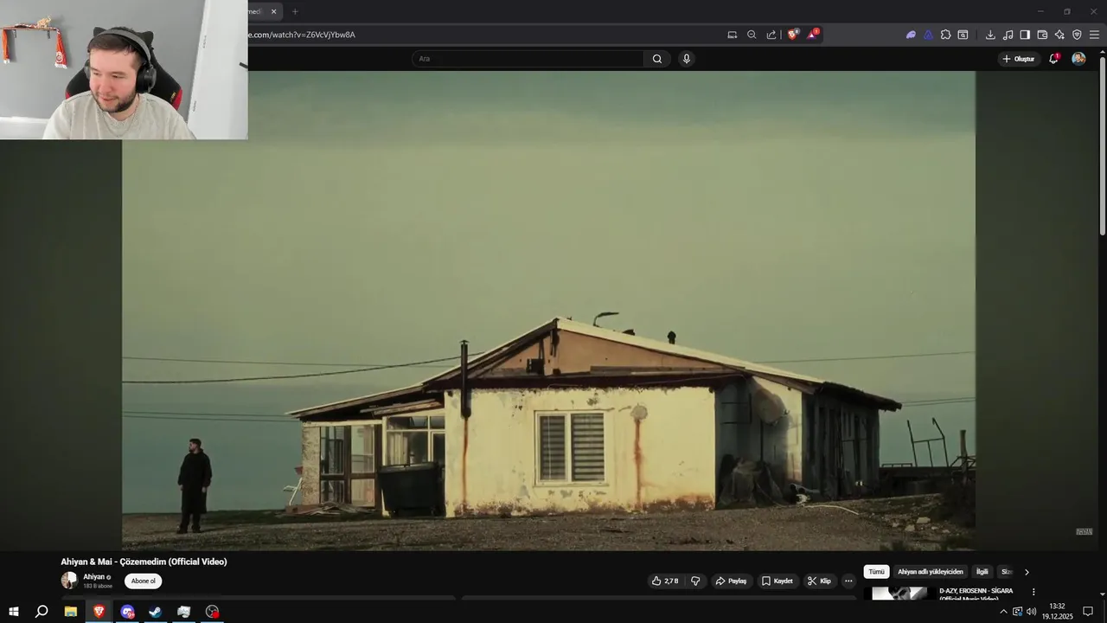Click the tab search window icon
The width and height of the screenshot is (1107, 623).
point(963,35)
